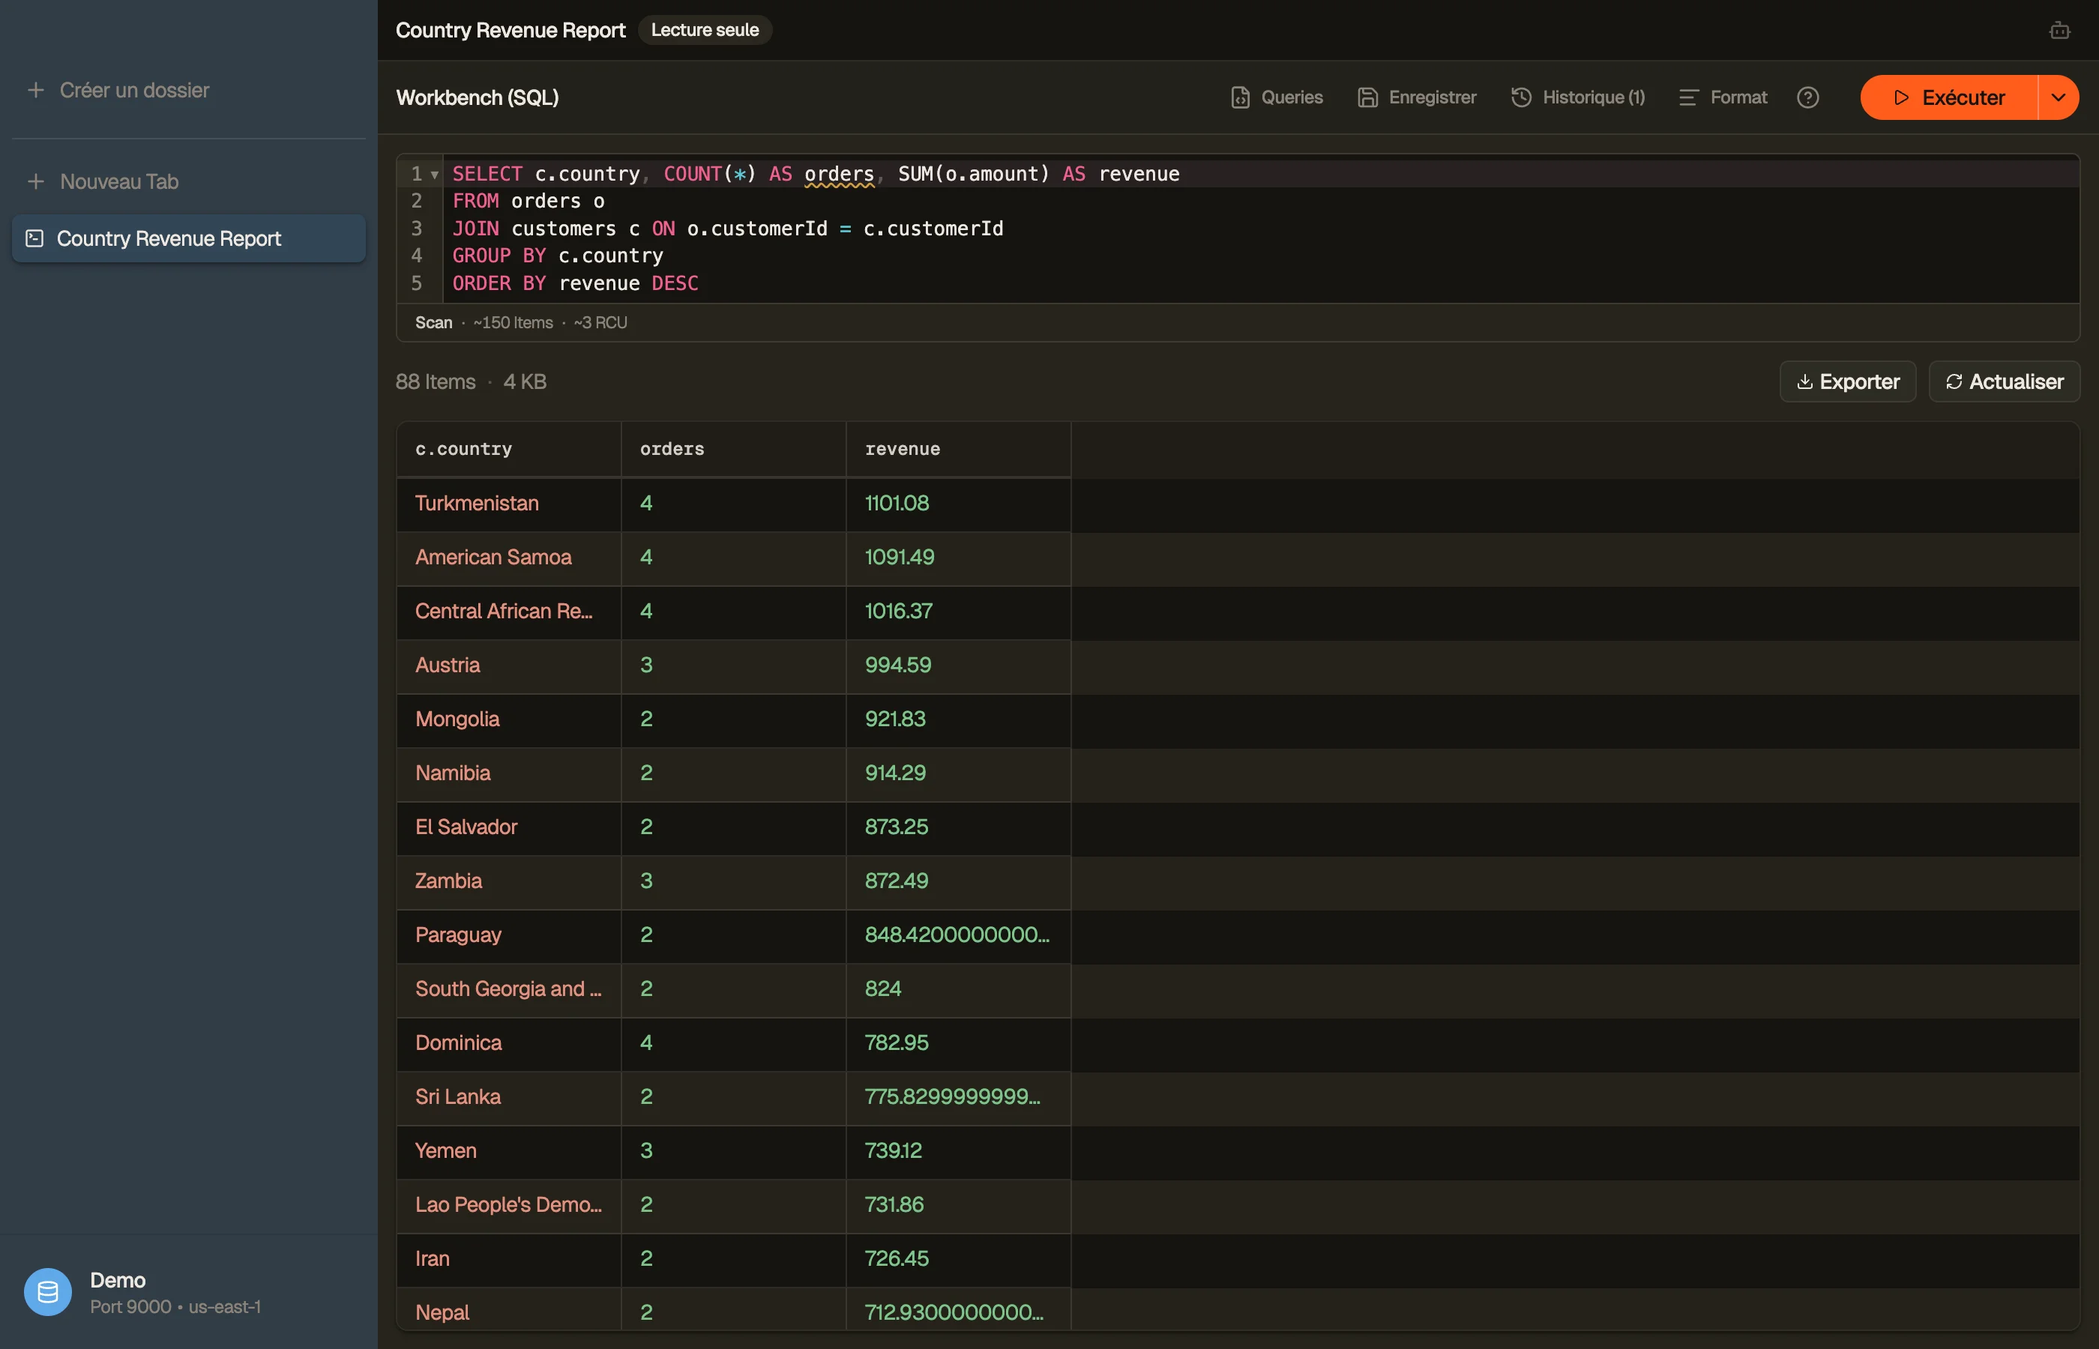Open saved Queries list
The image size is (2099, 1349).
(1277, 97)
